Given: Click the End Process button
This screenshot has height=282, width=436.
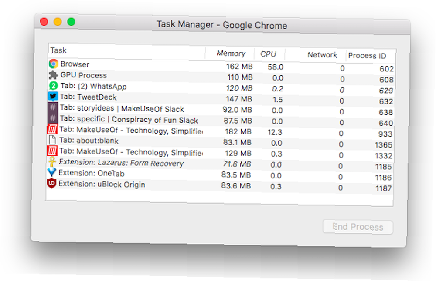Looking at the screenshot, I should point(358,227).
